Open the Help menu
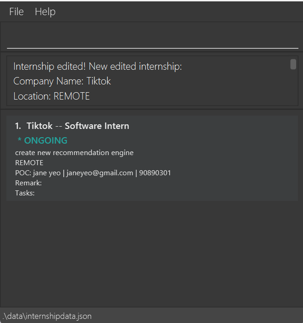Screen dimensions: 303x323 click(x=45, y=12)
